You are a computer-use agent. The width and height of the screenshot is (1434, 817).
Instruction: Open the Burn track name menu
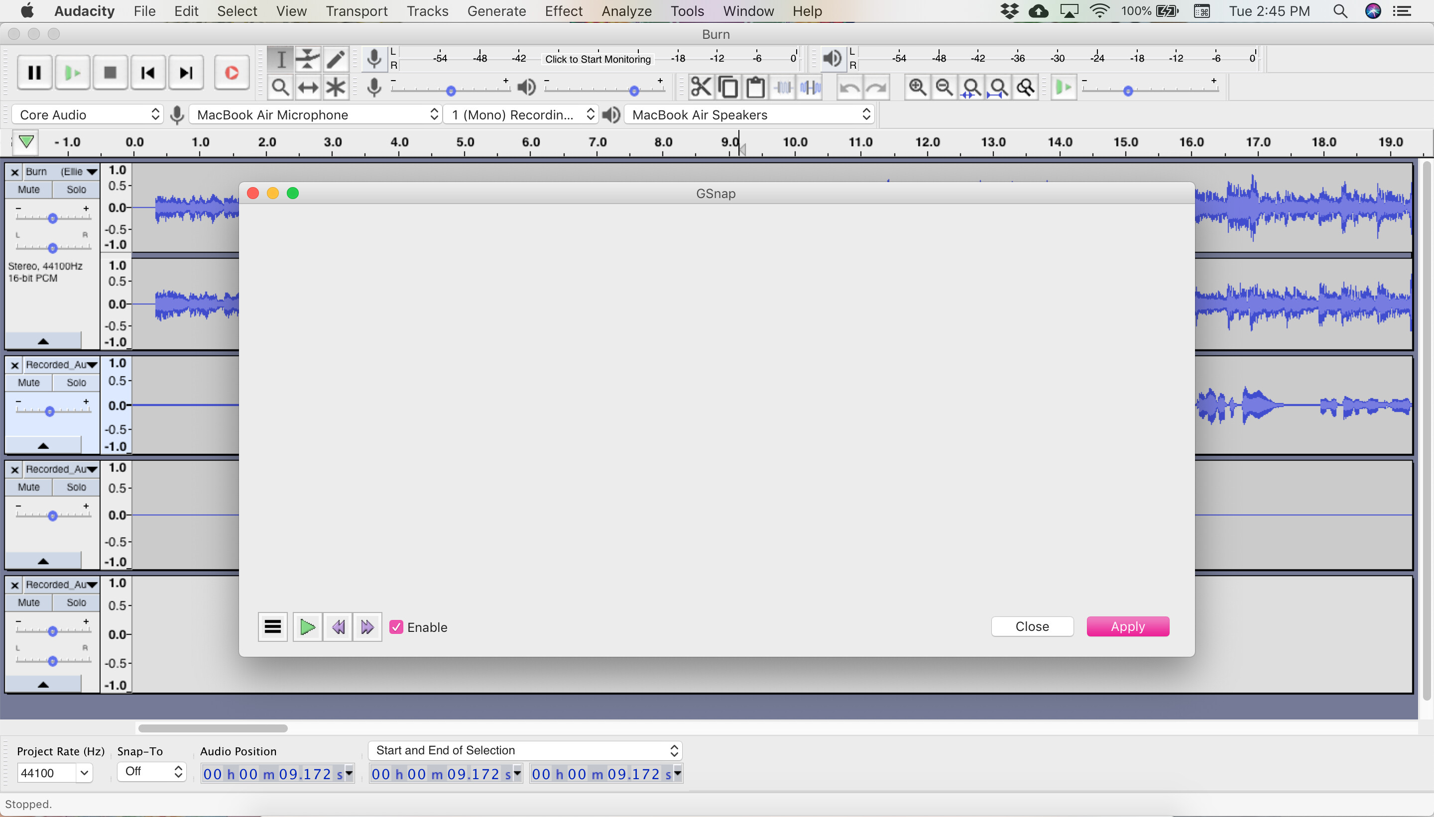(x=61, y=172)
